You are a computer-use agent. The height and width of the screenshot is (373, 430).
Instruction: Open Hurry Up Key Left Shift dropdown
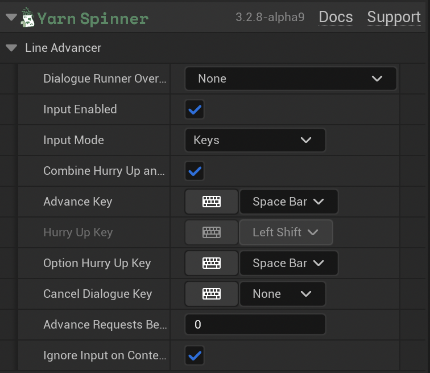286,232
